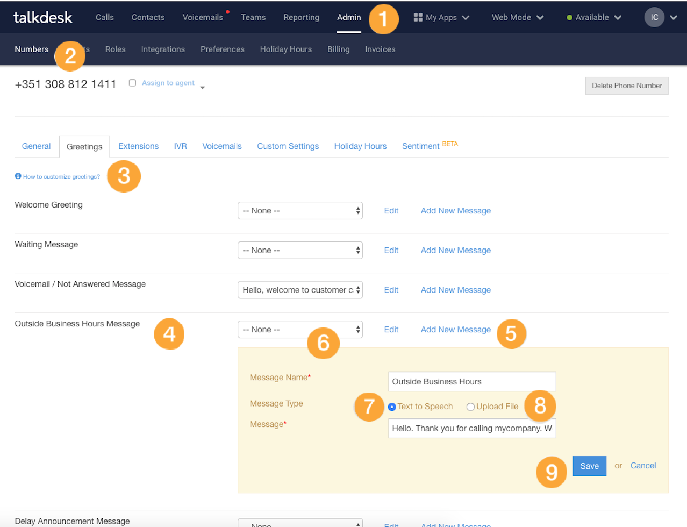
Task: Click Edit for Welcome Greeting
Action: 391,211
